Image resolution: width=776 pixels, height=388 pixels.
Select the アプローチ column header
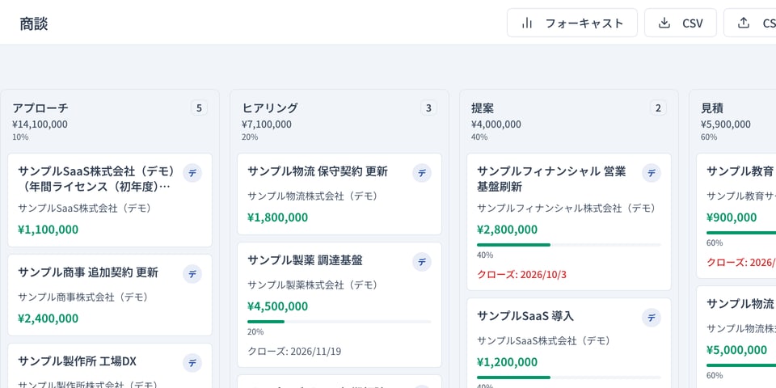[x=40, y=108]
